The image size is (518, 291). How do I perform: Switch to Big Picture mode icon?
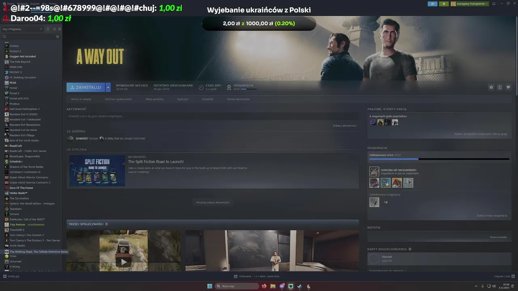click(x=494, y=4)
